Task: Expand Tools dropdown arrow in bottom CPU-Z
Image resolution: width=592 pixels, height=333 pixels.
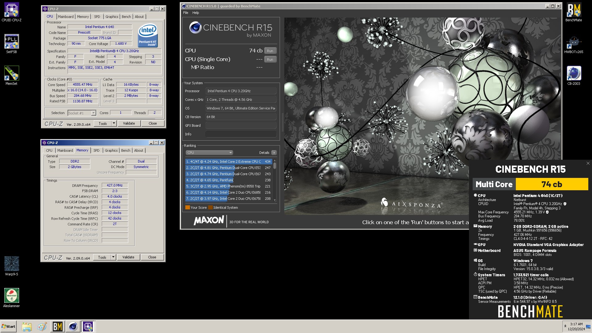Action: (x=113, y=257)
